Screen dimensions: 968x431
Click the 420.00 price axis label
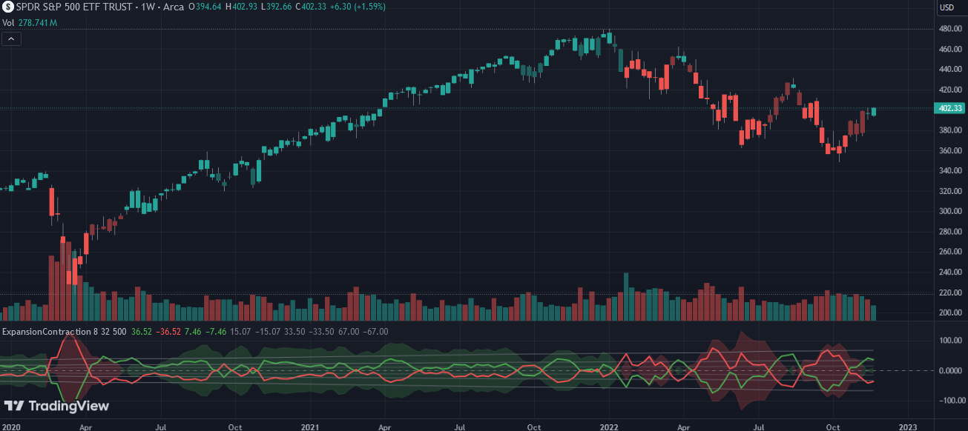click(950, 90)
